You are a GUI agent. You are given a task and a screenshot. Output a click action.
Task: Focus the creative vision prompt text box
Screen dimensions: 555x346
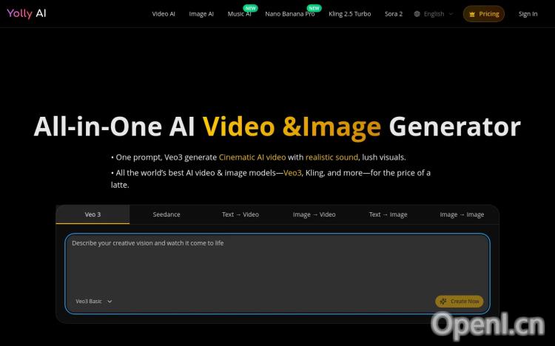tap(277, 266)
